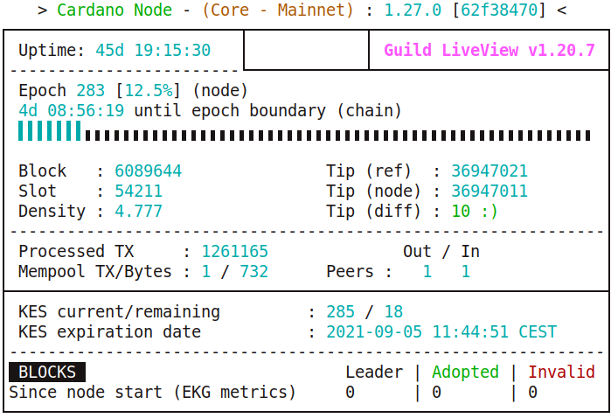The image size is (611, 418).
Task: Click the Uptime label
Action: [52, 51]
